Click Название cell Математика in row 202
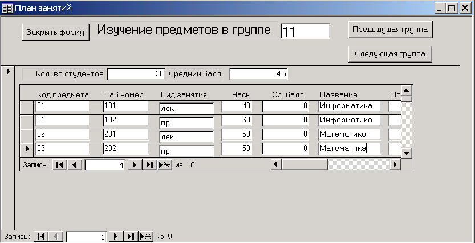This screenshot has height=243, width=475. tap(350, 149)
